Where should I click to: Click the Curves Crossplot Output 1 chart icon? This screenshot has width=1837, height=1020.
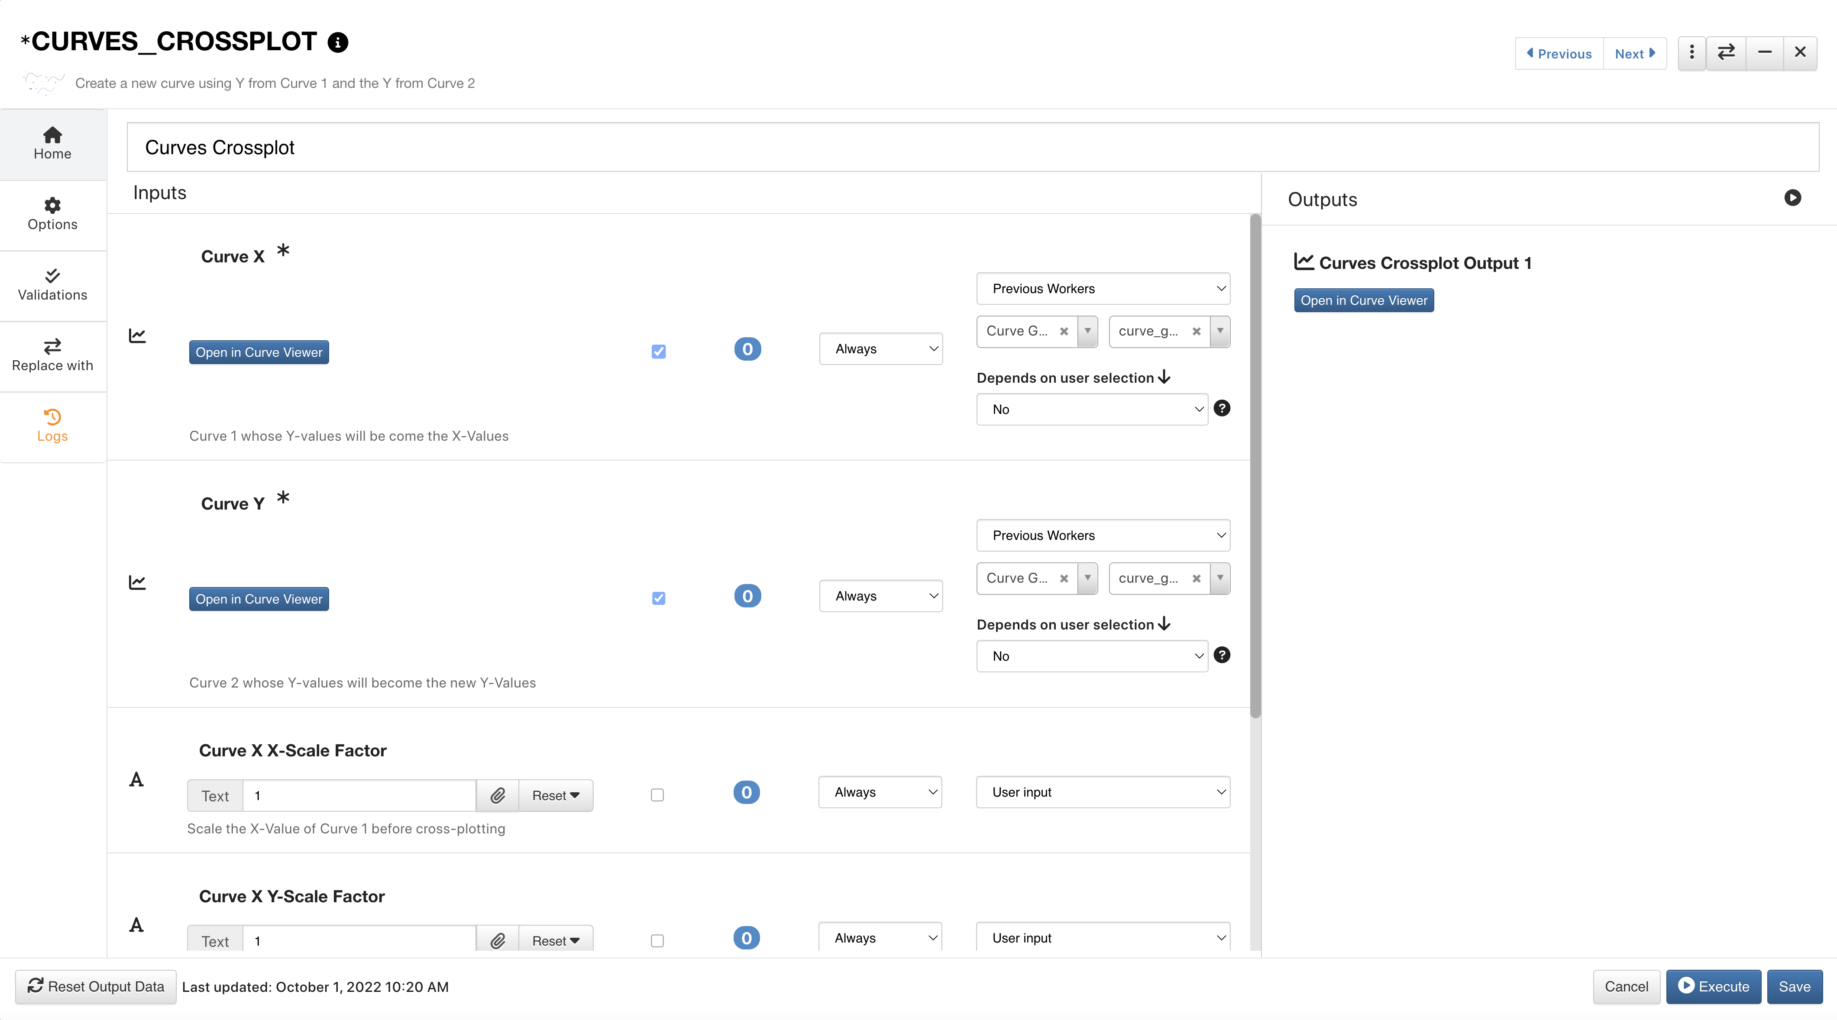point(1303,261)
